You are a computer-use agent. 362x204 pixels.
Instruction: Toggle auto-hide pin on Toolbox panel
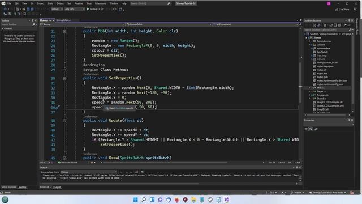click(x=32, y=20)
